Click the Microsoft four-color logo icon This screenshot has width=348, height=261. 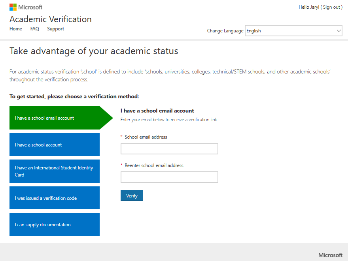(13, 7)
